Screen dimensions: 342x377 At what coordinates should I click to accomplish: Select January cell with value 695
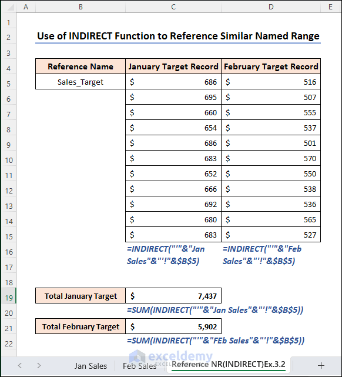[x=173, y=97]
